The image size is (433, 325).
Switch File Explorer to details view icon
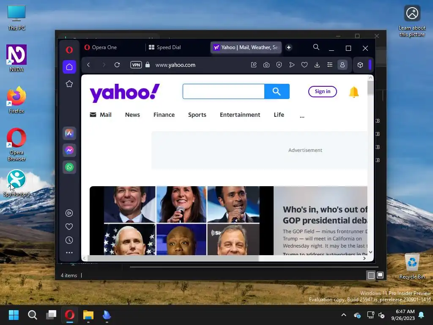371,275
